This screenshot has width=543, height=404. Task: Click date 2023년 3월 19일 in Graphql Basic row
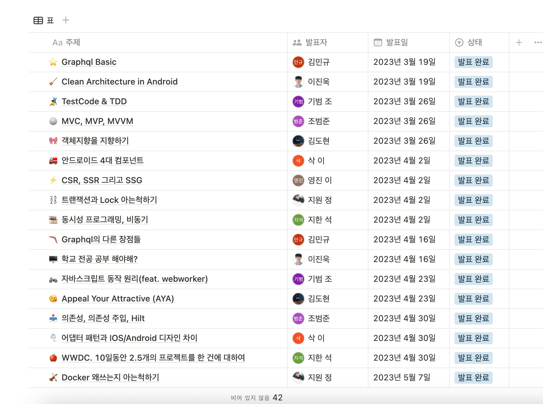[405, 62]
